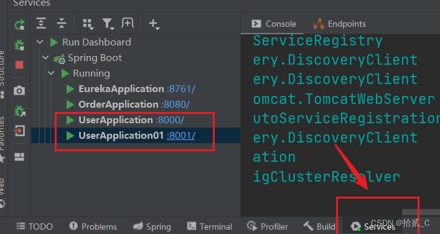Open the :8000/ port link
Screen dimensions: 440x234
[x=170, y=120]
